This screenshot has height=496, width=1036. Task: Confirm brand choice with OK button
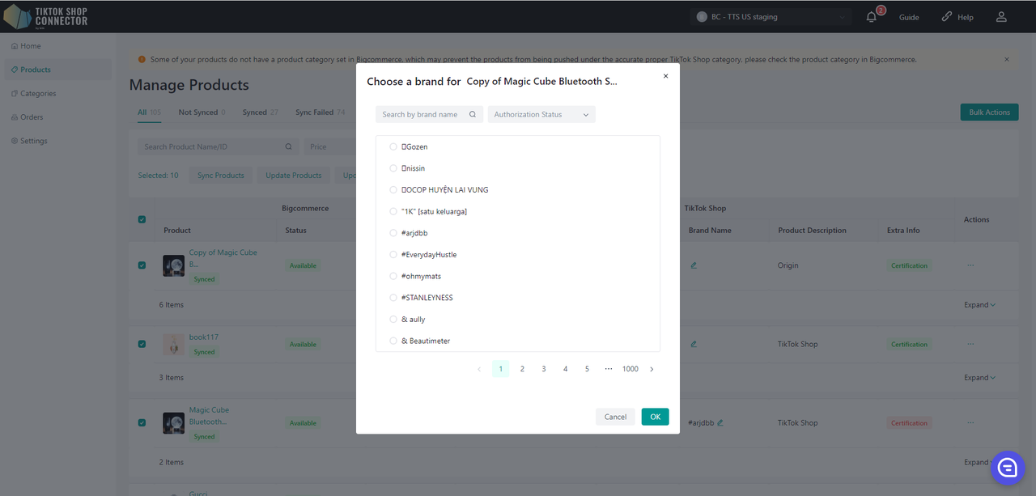point(655,417)
